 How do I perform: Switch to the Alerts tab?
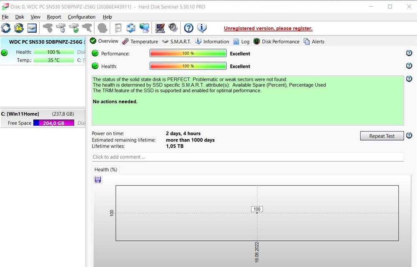[x=314, y=42]
